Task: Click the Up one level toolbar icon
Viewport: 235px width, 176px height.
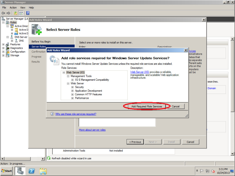Action: point(15,13)
